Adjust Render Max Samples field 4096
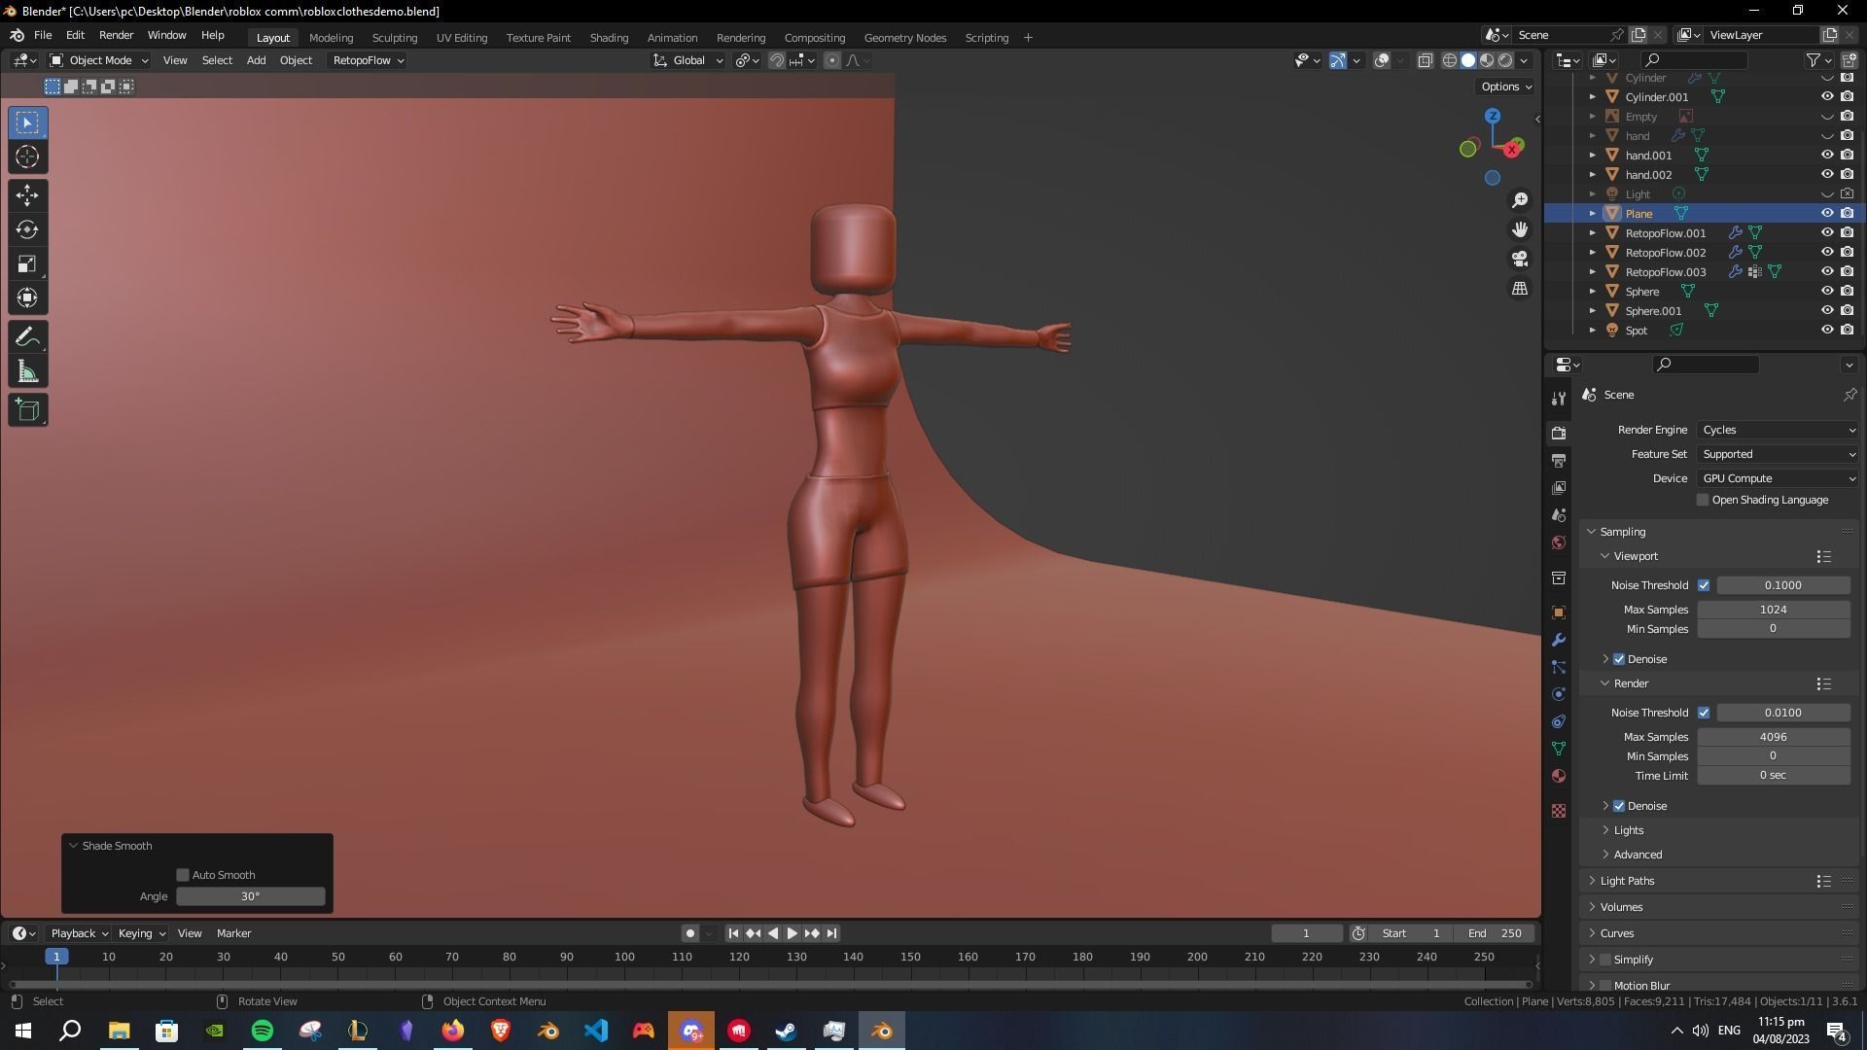Image resolution: width=1867 pixels, height=1050 pixels. [1773, 737]
